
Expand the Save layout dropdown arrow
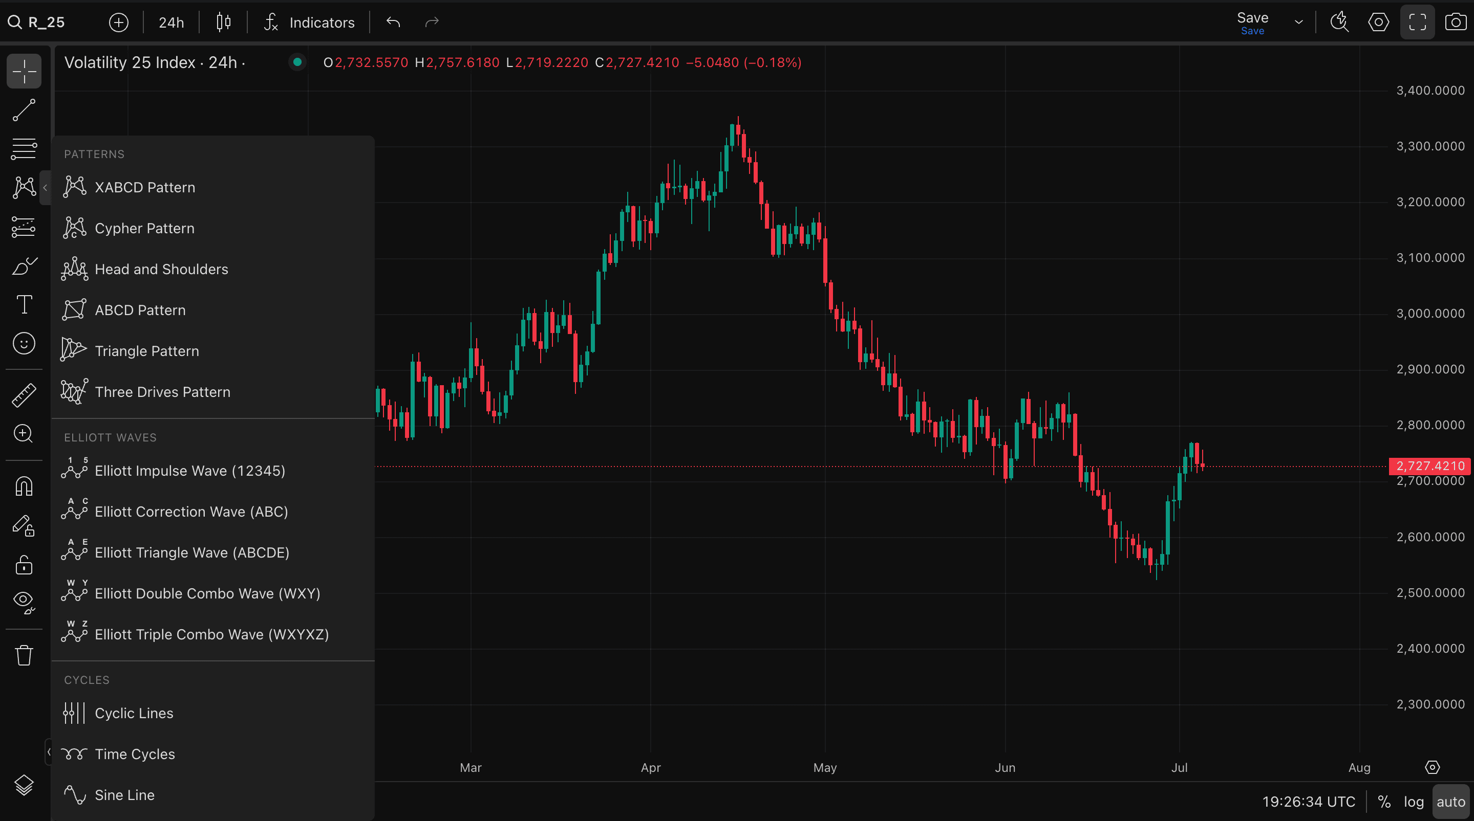[x=1299, y=23]
